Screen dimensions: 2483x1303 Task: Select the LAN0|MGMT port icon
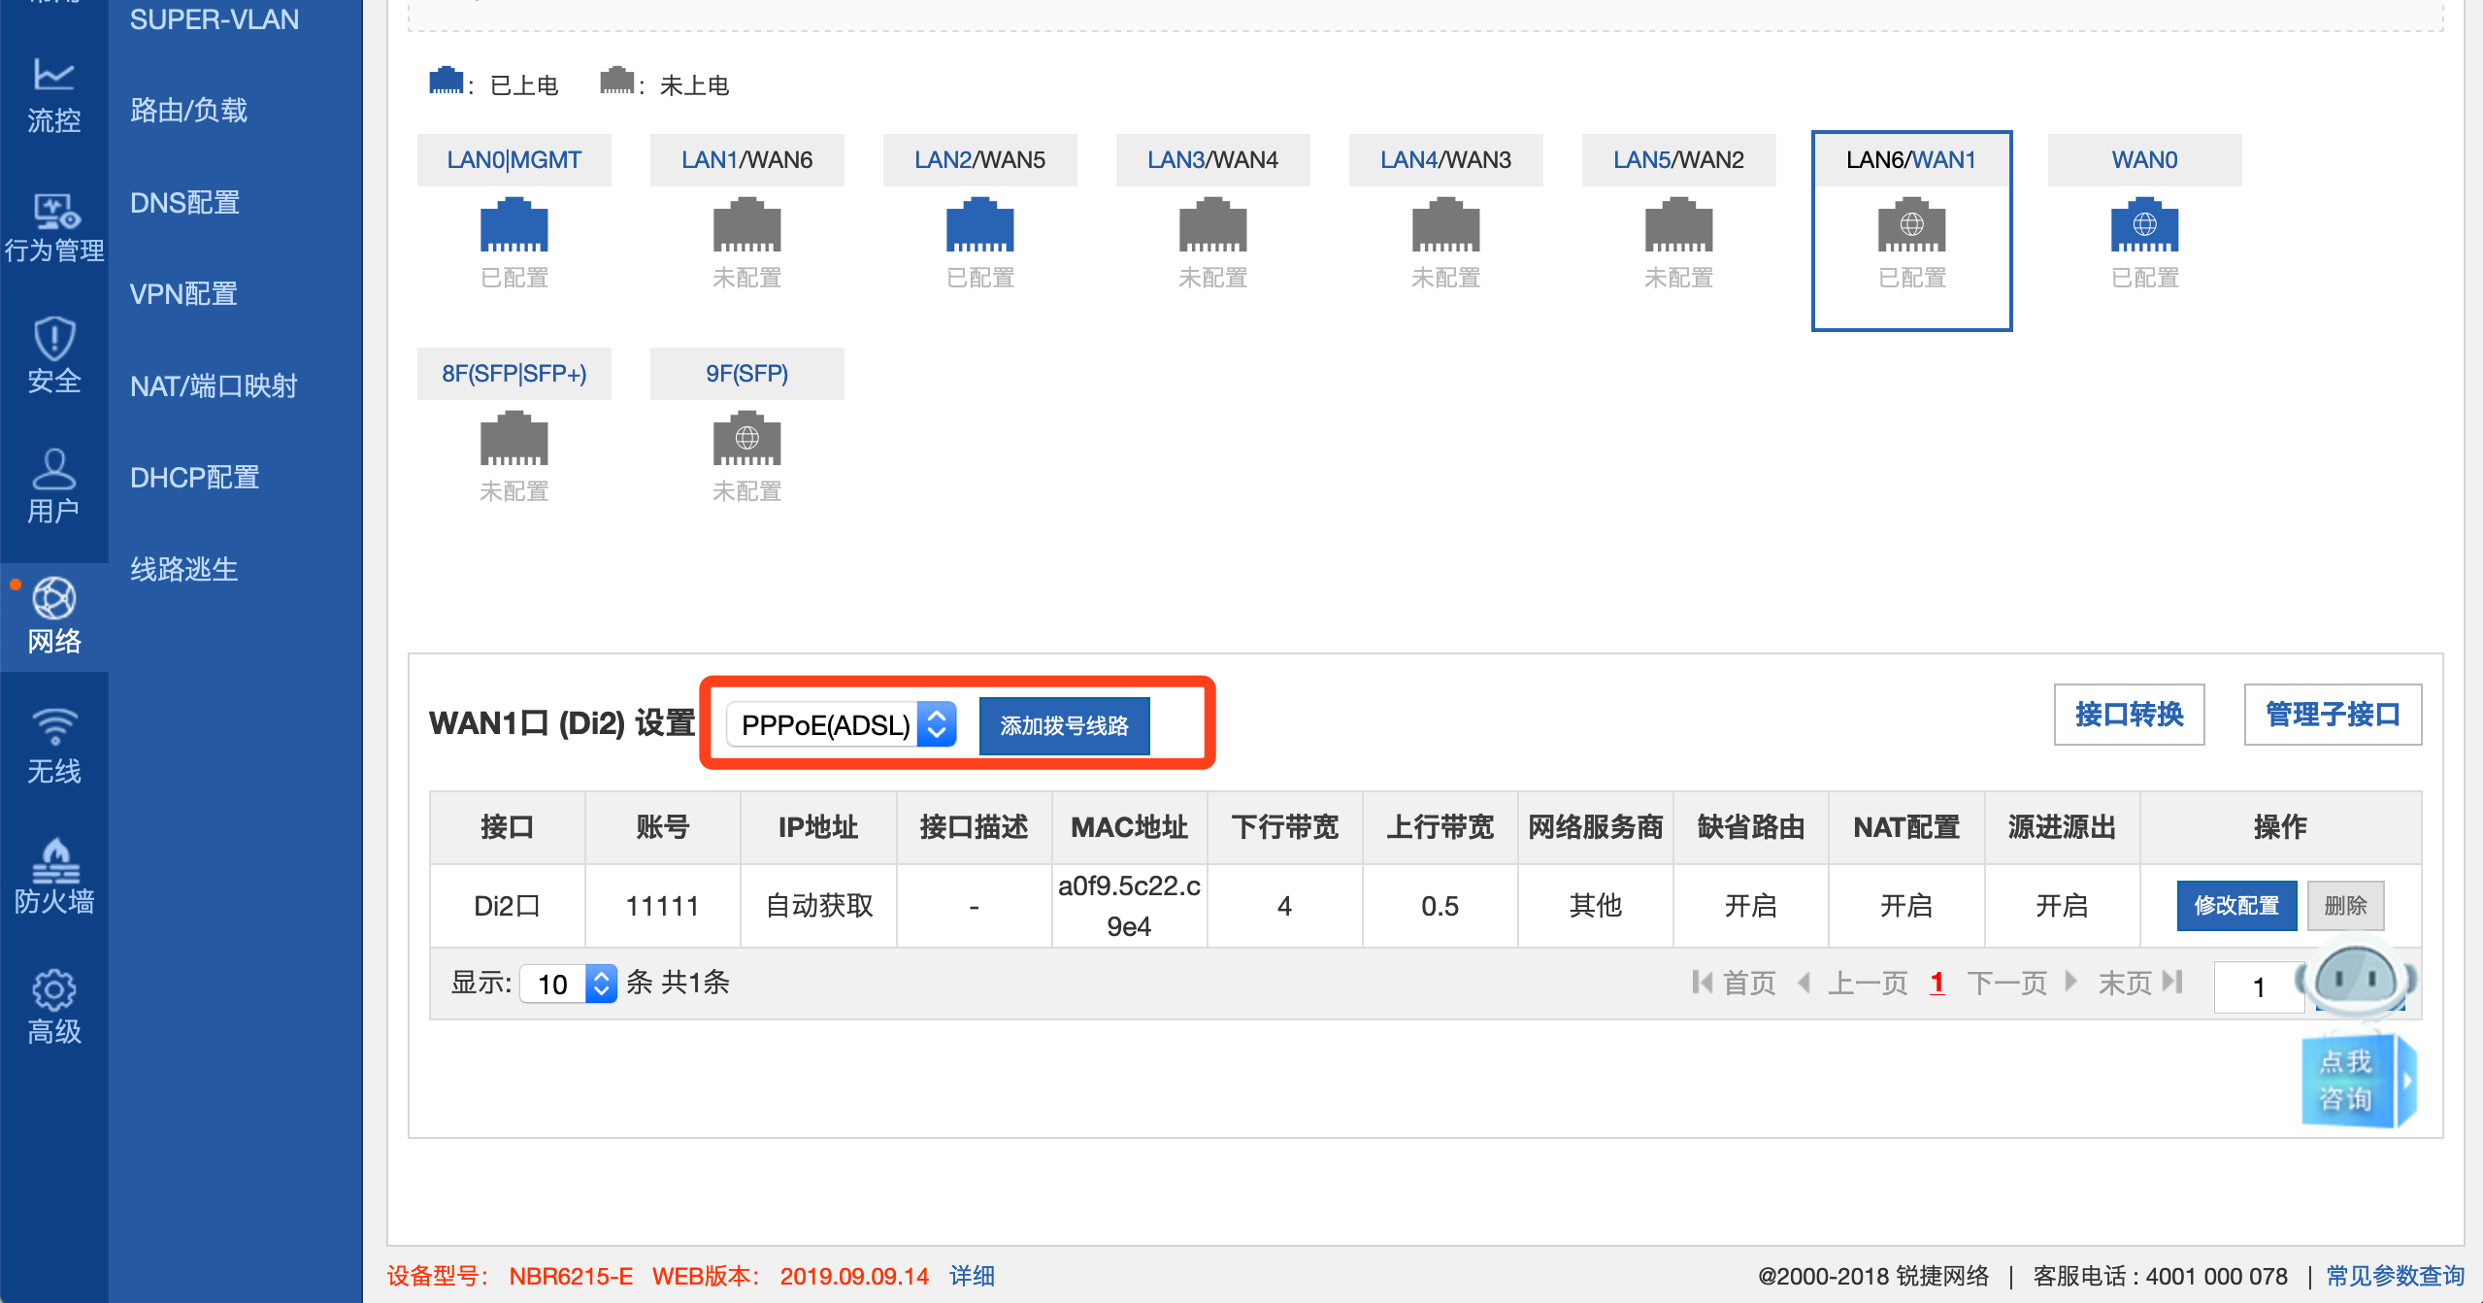click(x=514, y=225)
